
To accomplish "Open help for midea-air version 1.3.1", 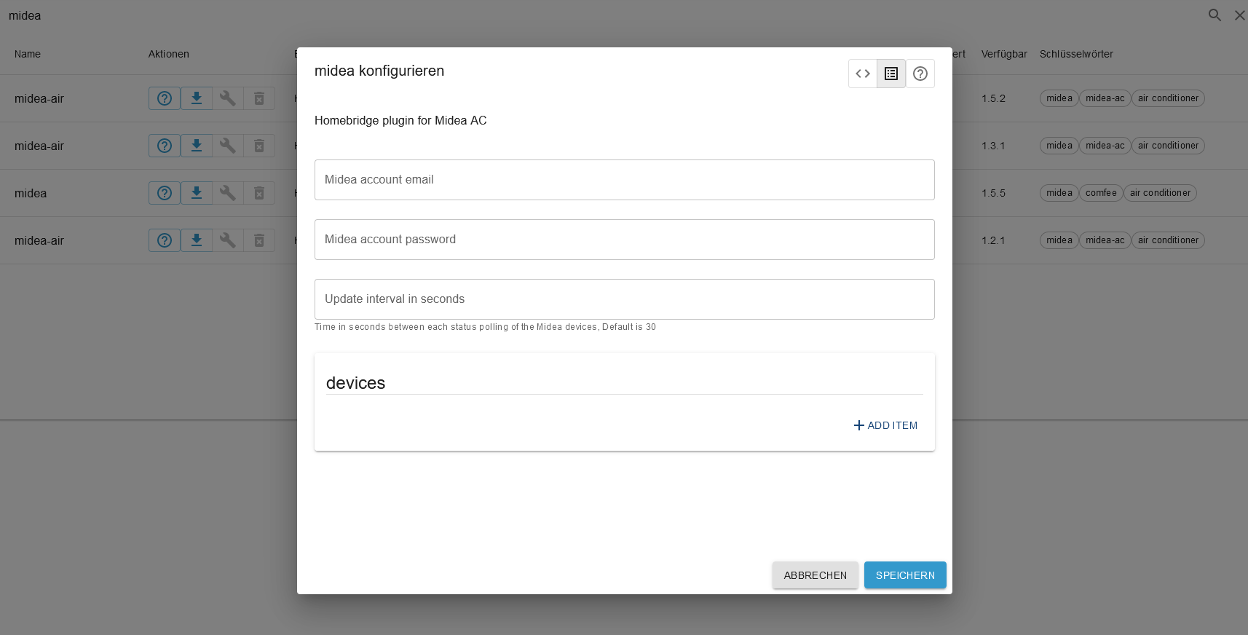I will point(165,146).
